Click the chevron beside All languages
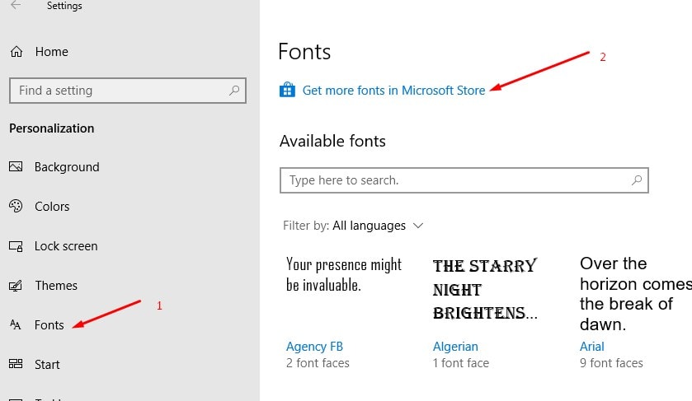Screen dimensions: 692x401 point(418,226)
